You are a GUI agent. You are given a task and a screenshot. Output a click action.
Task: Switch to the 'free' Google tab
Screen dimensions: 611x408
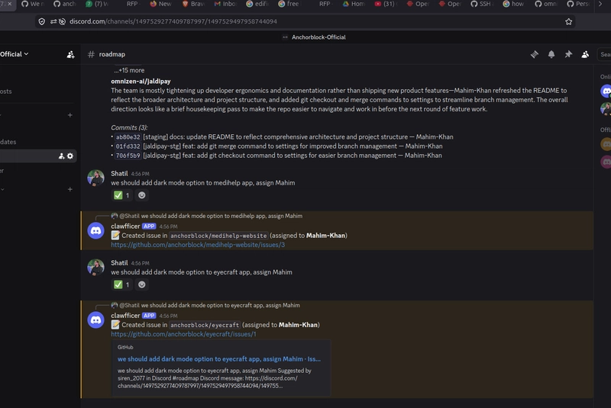click(289, 4)
